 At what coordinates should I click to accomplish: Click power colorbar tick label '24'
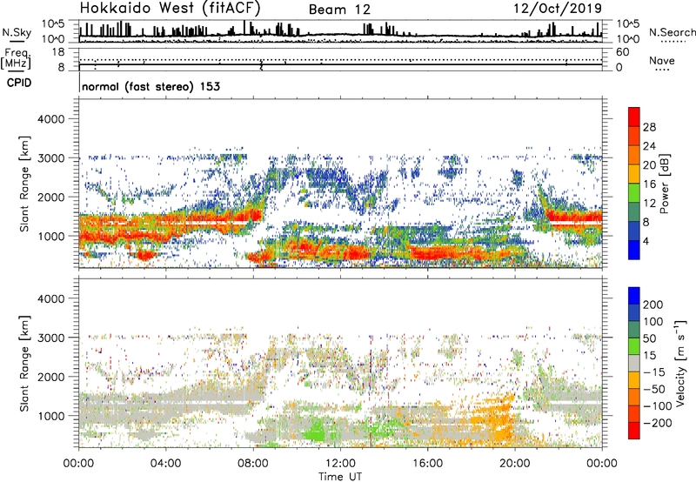pyautogui.click(x=649, y=146)
